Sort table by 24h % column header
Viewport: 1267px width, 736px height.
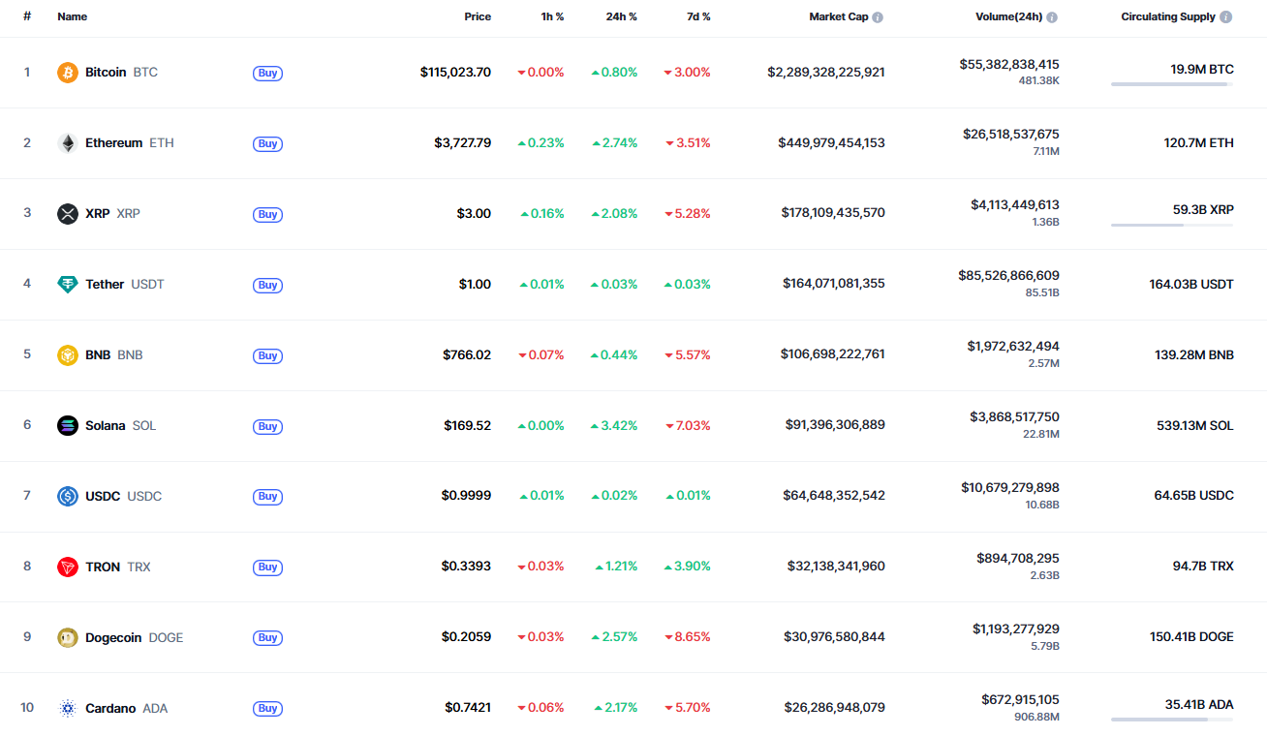pos(621,16)
